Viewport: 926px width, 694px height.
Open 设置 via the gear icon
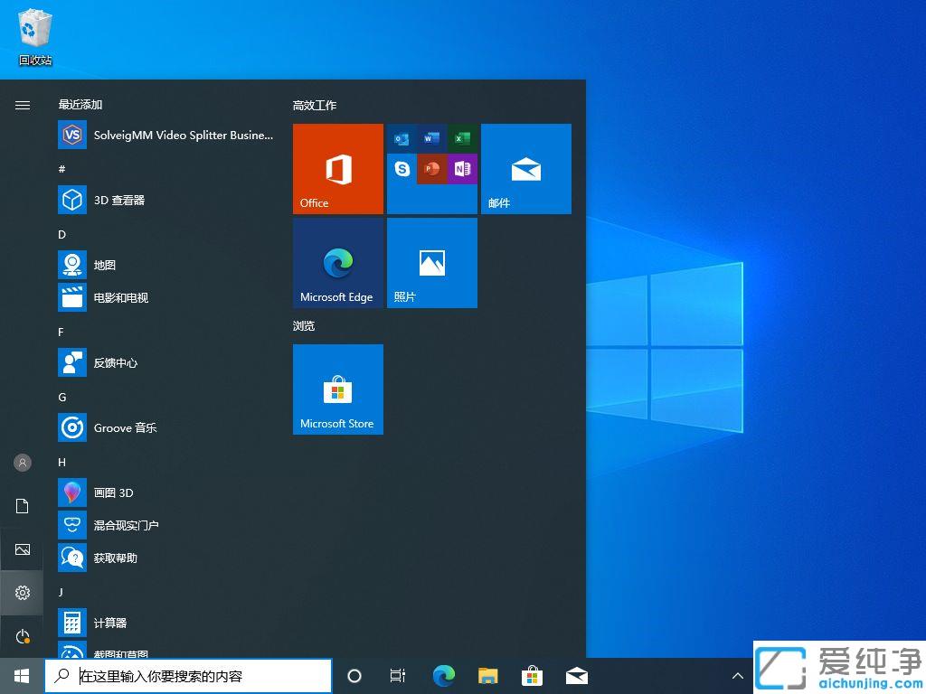22,593
